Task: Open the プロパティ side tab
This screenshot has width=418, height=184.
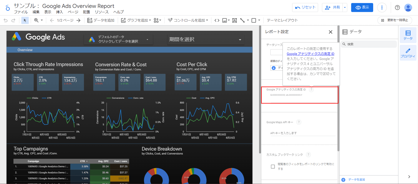Action: pos(408,53)
